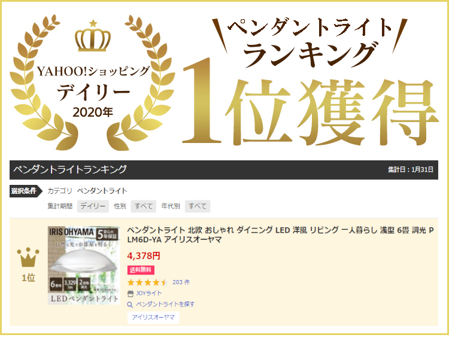Click the 送料無料 badge

(x=141, y=270)
